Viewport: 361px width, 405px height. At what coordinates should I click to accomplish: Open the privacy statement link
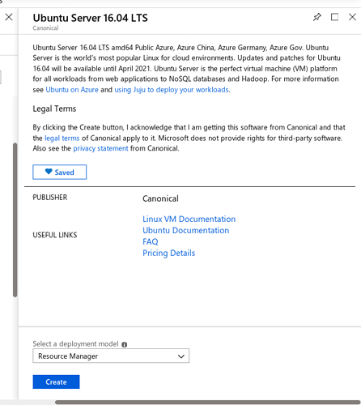tap(100, 148)
